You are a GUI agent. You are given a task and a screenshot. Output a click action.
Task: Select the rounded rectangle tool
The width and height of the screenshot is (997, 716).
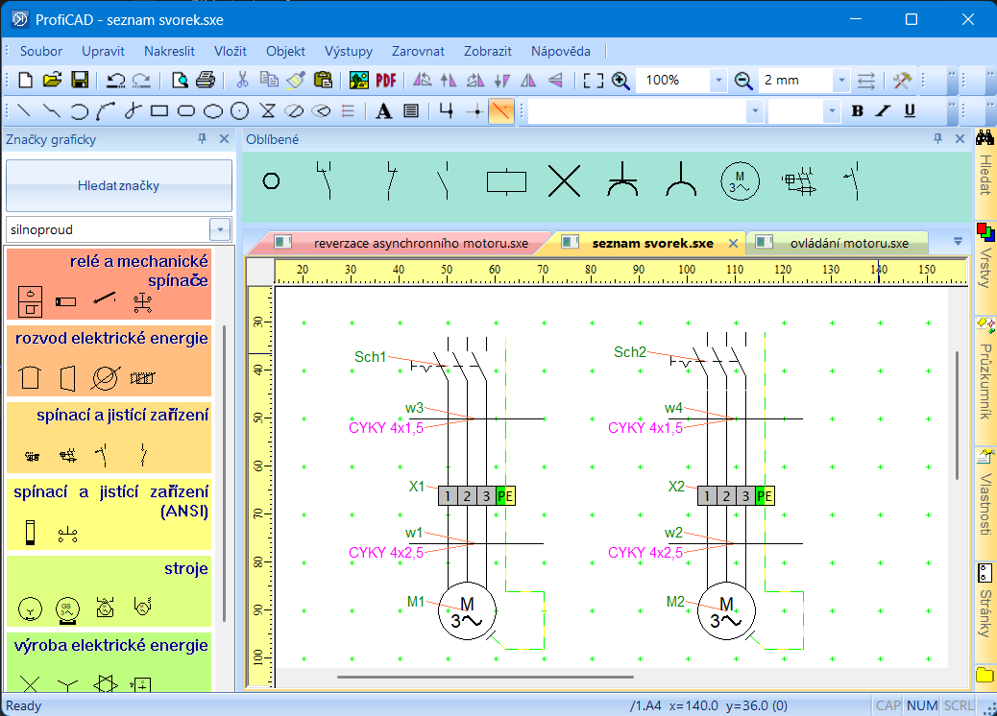pos(185,111)
